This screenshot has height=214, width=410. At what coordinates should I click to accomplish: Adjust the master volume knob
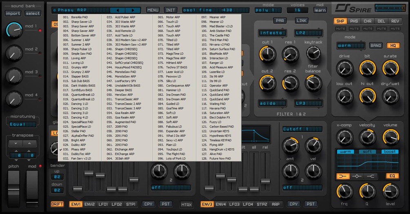391,137
